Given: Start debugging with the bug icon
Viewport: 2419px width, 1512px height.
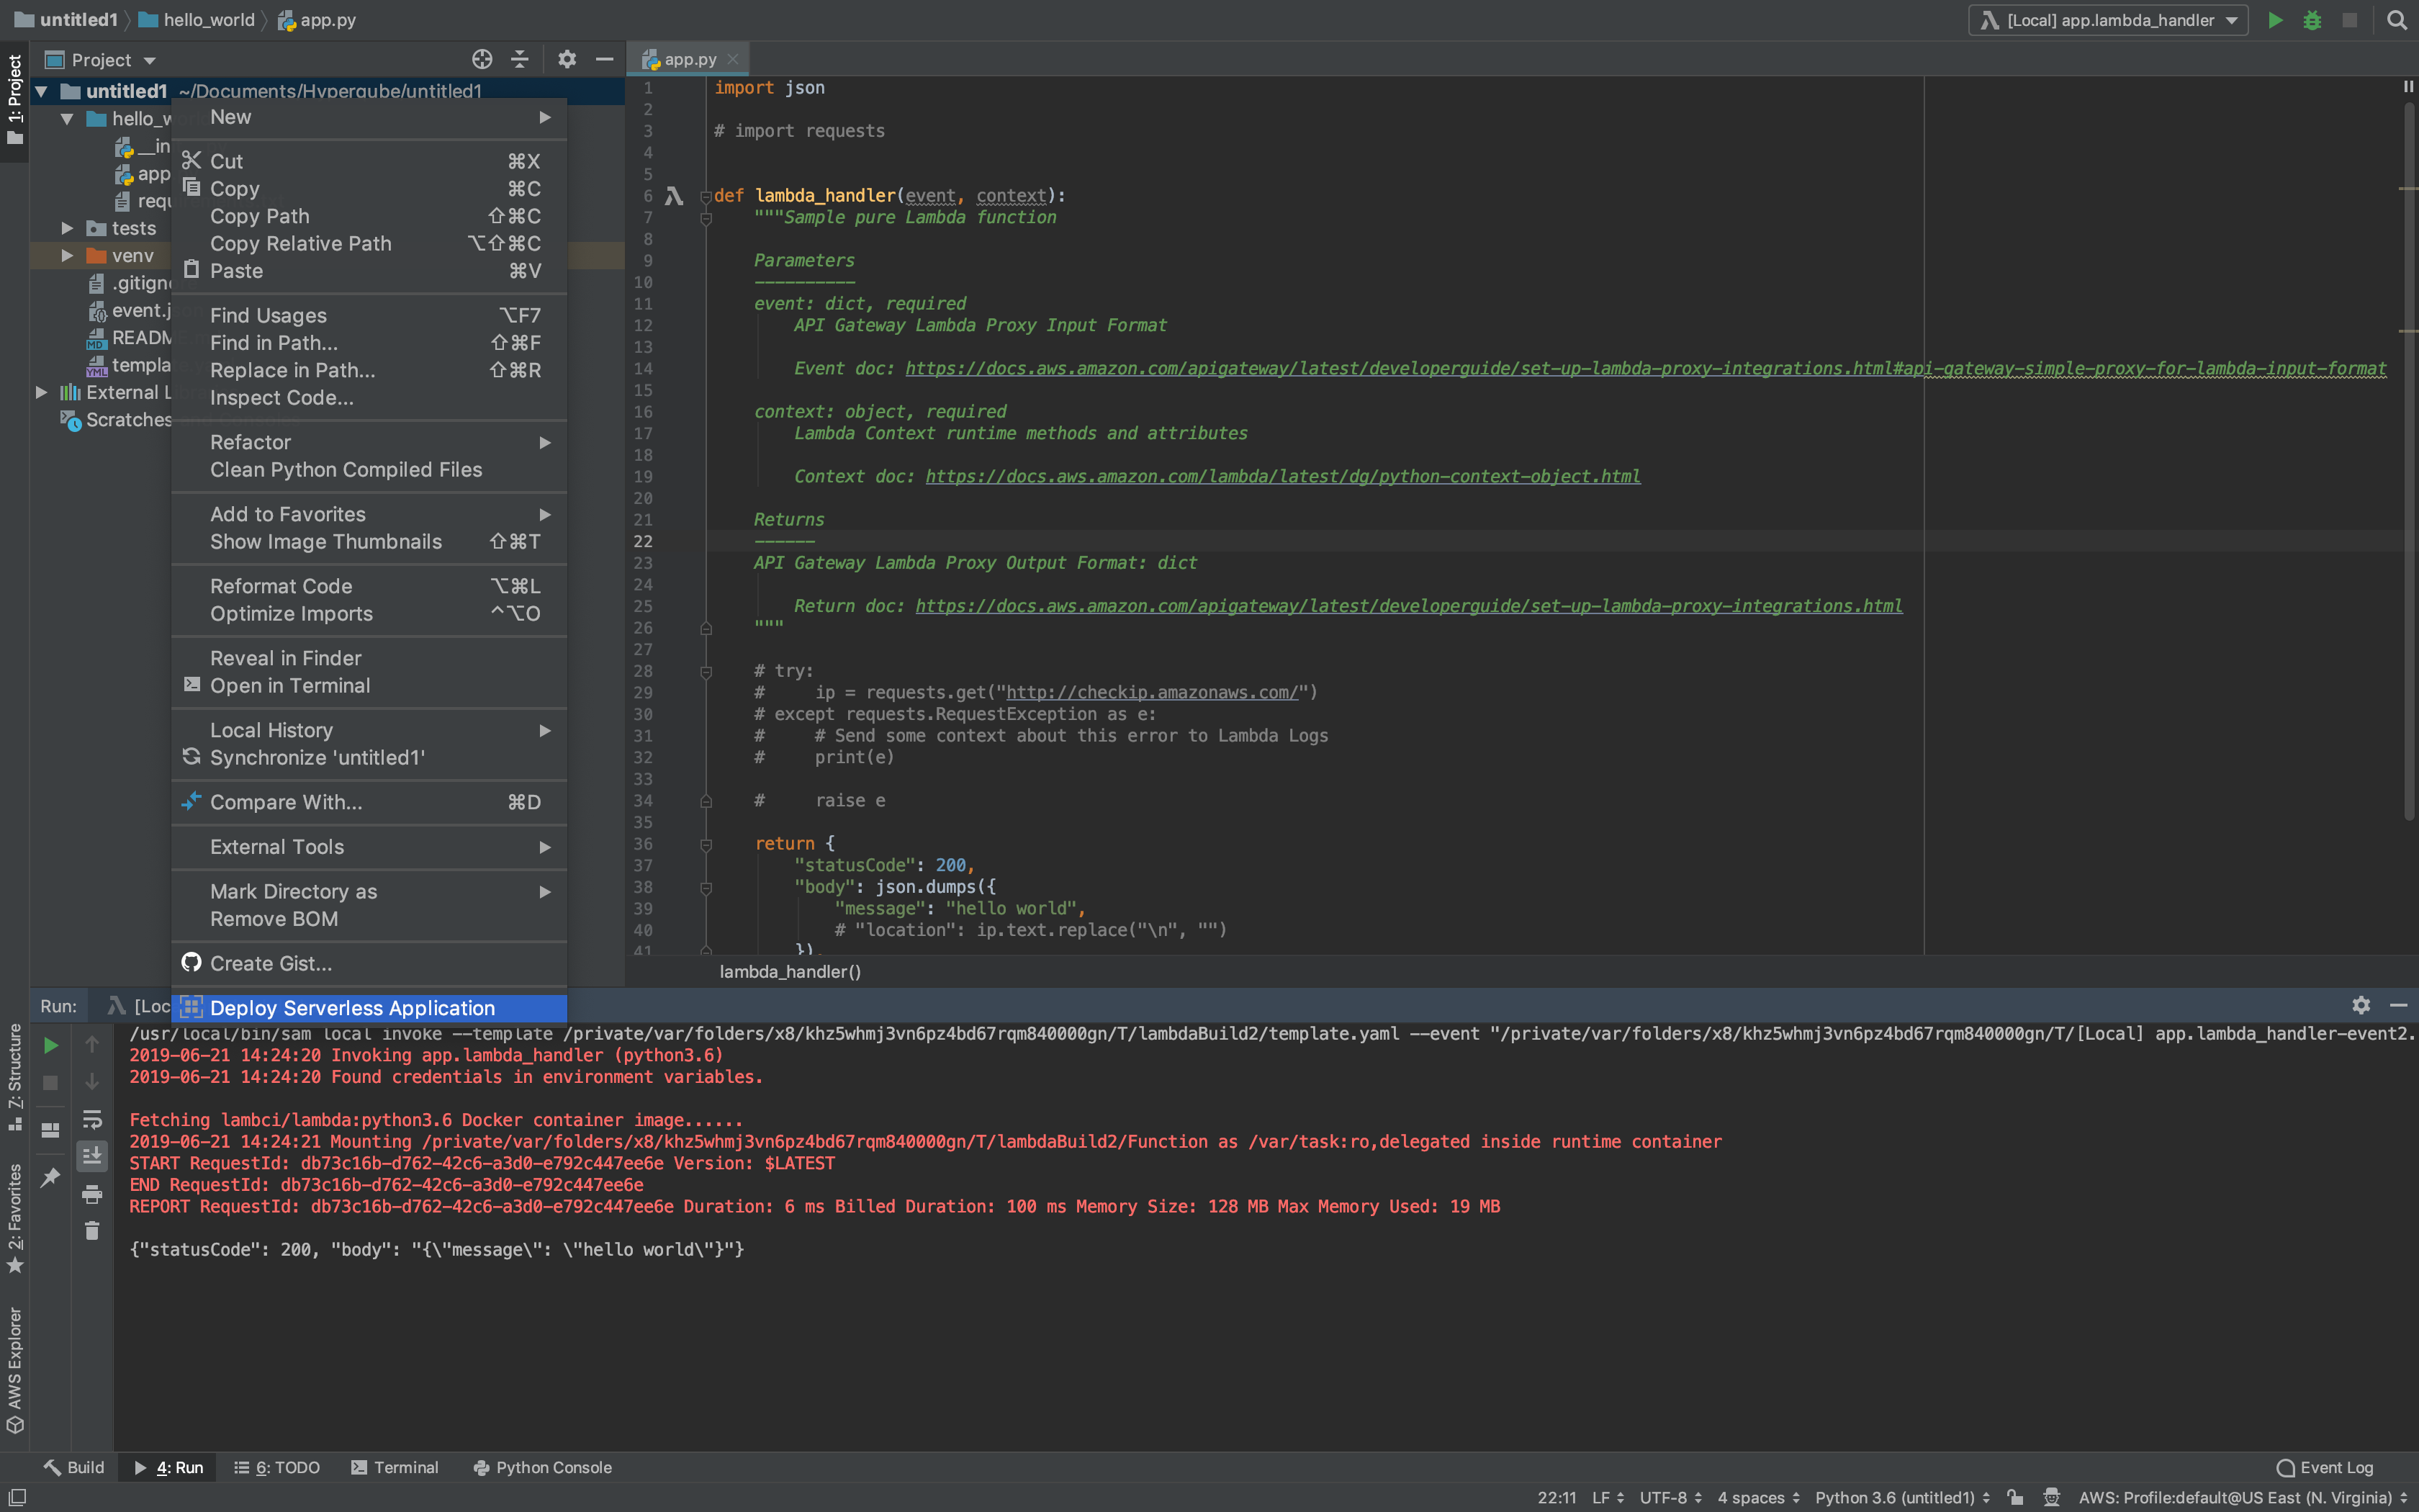Looking at the screenshot, I should [x=2311, y=20].
